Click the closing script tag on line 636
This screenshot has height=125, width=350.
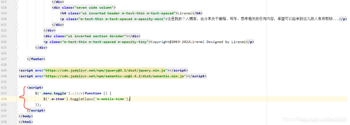point(36,110)
